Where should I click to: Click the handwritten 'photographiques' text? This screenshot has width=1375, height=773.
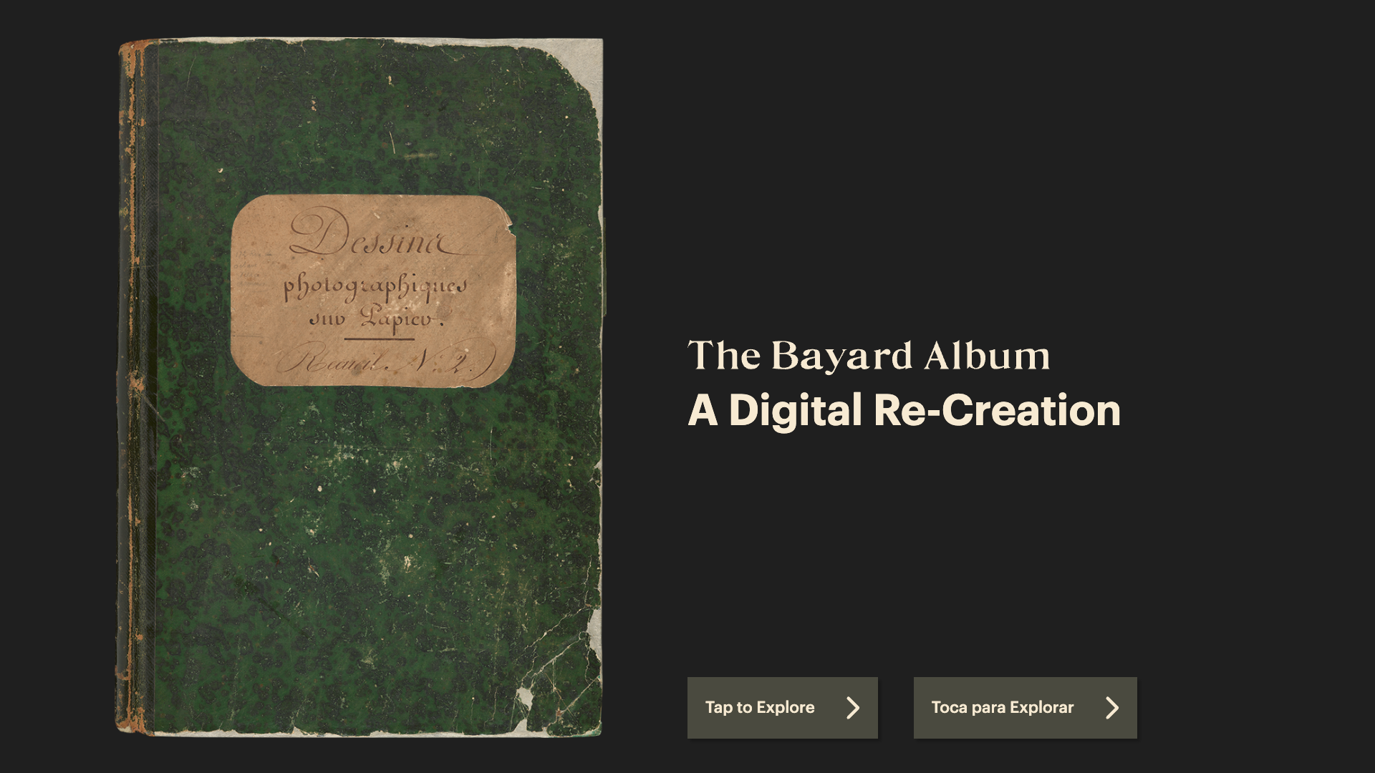tap(375, 287)
